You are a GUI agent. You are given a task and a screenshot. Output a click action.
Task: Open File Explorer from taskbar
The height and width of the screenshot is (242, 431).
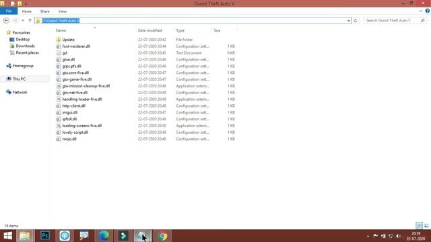25,236
